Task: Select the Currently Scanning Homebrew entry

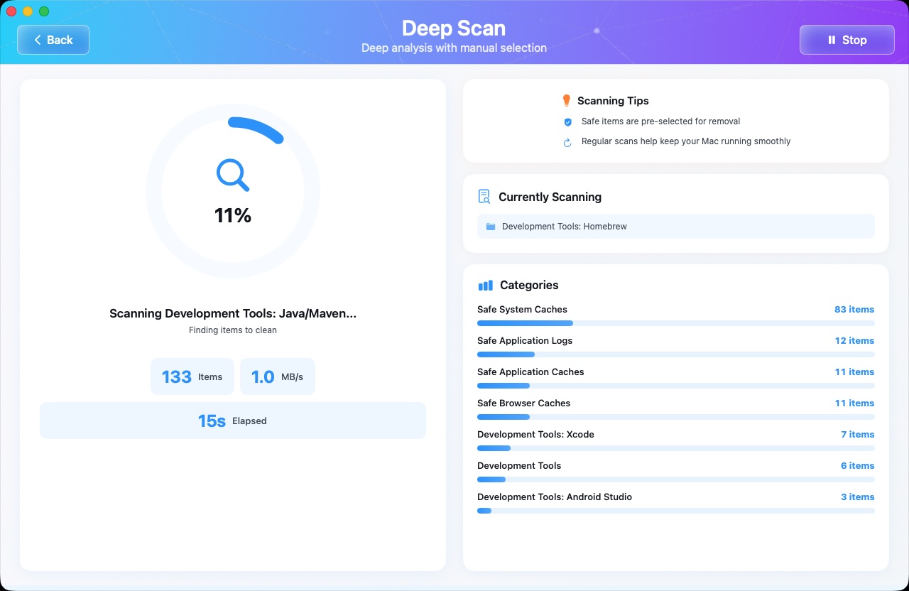Action: pyautogui.click(x=675, y=226)
